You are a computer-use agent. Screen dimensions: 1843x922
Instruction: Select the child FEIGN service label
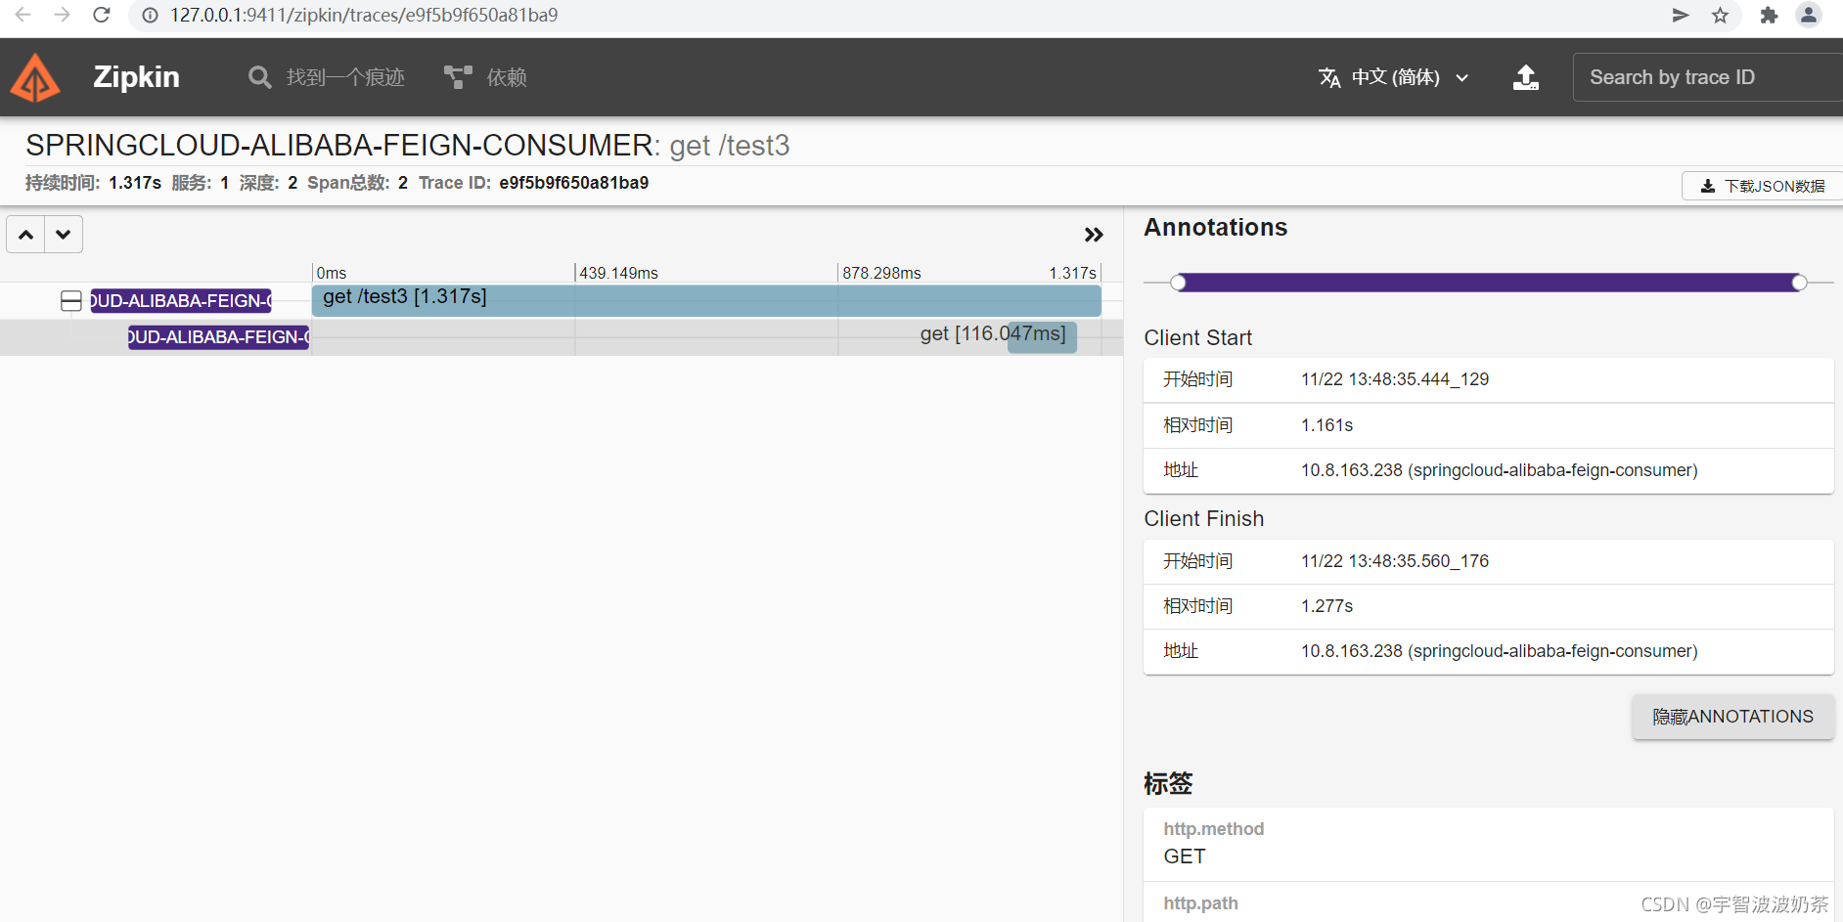pos(218,337)
